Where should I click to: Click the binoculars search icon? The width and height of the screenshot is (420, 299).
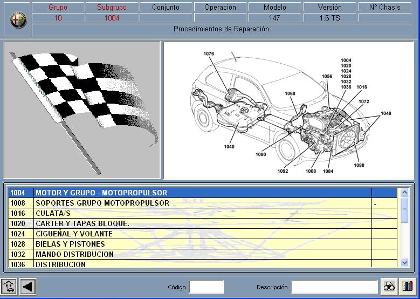389,287
